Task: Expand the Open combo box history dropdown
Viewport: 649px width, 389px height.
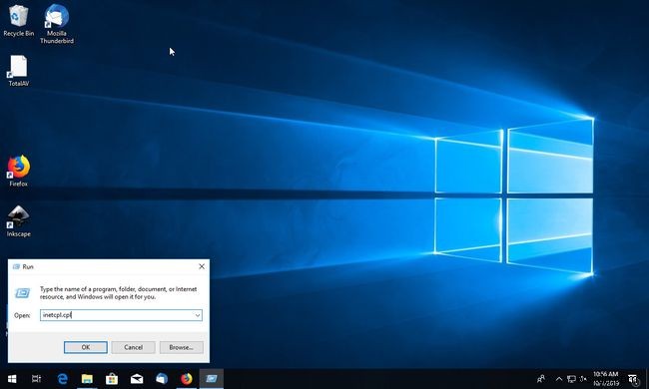Action: (198, 315)
